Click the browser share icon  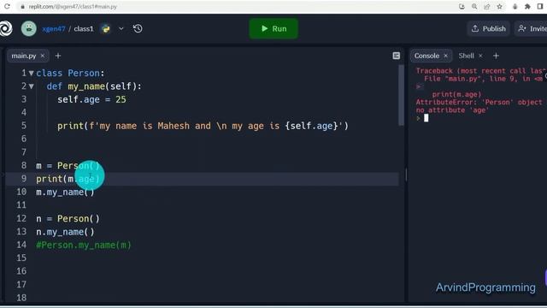tap(486, 6)
